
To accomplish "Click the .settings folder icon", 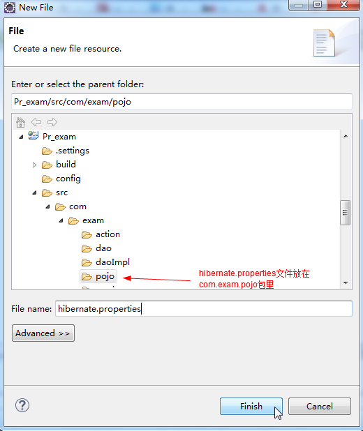I will click(47, 151).
